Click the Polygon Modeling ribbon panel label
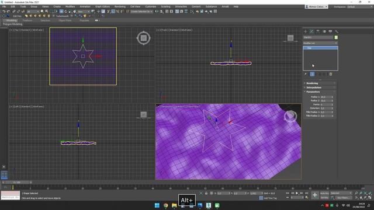The height and width of the screenshot is (210, 374). point(13,24)
